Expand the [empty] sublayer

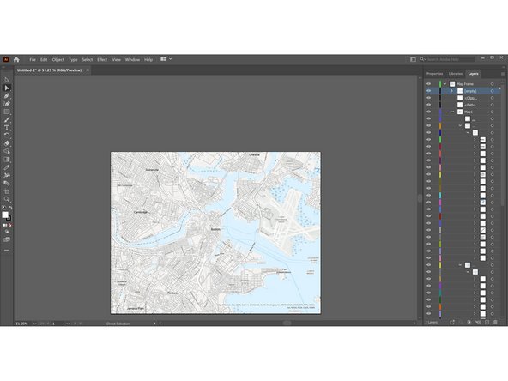click(x=452, y=91)
